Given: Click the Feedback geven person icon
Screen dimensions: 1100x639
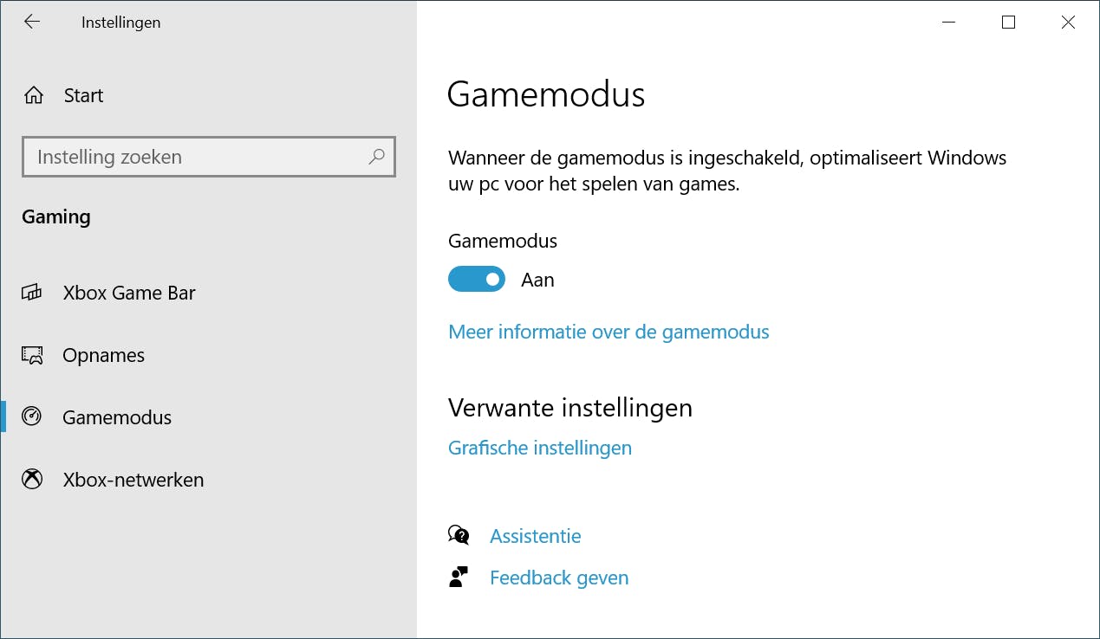Looking at the screenshot, I should [459, 576].
